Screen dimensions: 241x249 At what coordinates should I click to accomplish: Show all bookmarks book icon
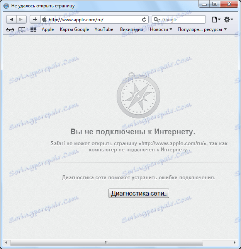tap(22, 29)
